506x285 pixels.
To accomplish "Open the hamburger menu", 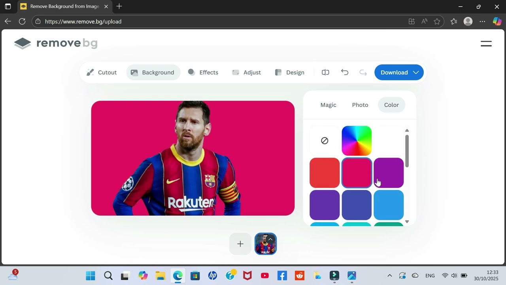I will pos(486,44).
